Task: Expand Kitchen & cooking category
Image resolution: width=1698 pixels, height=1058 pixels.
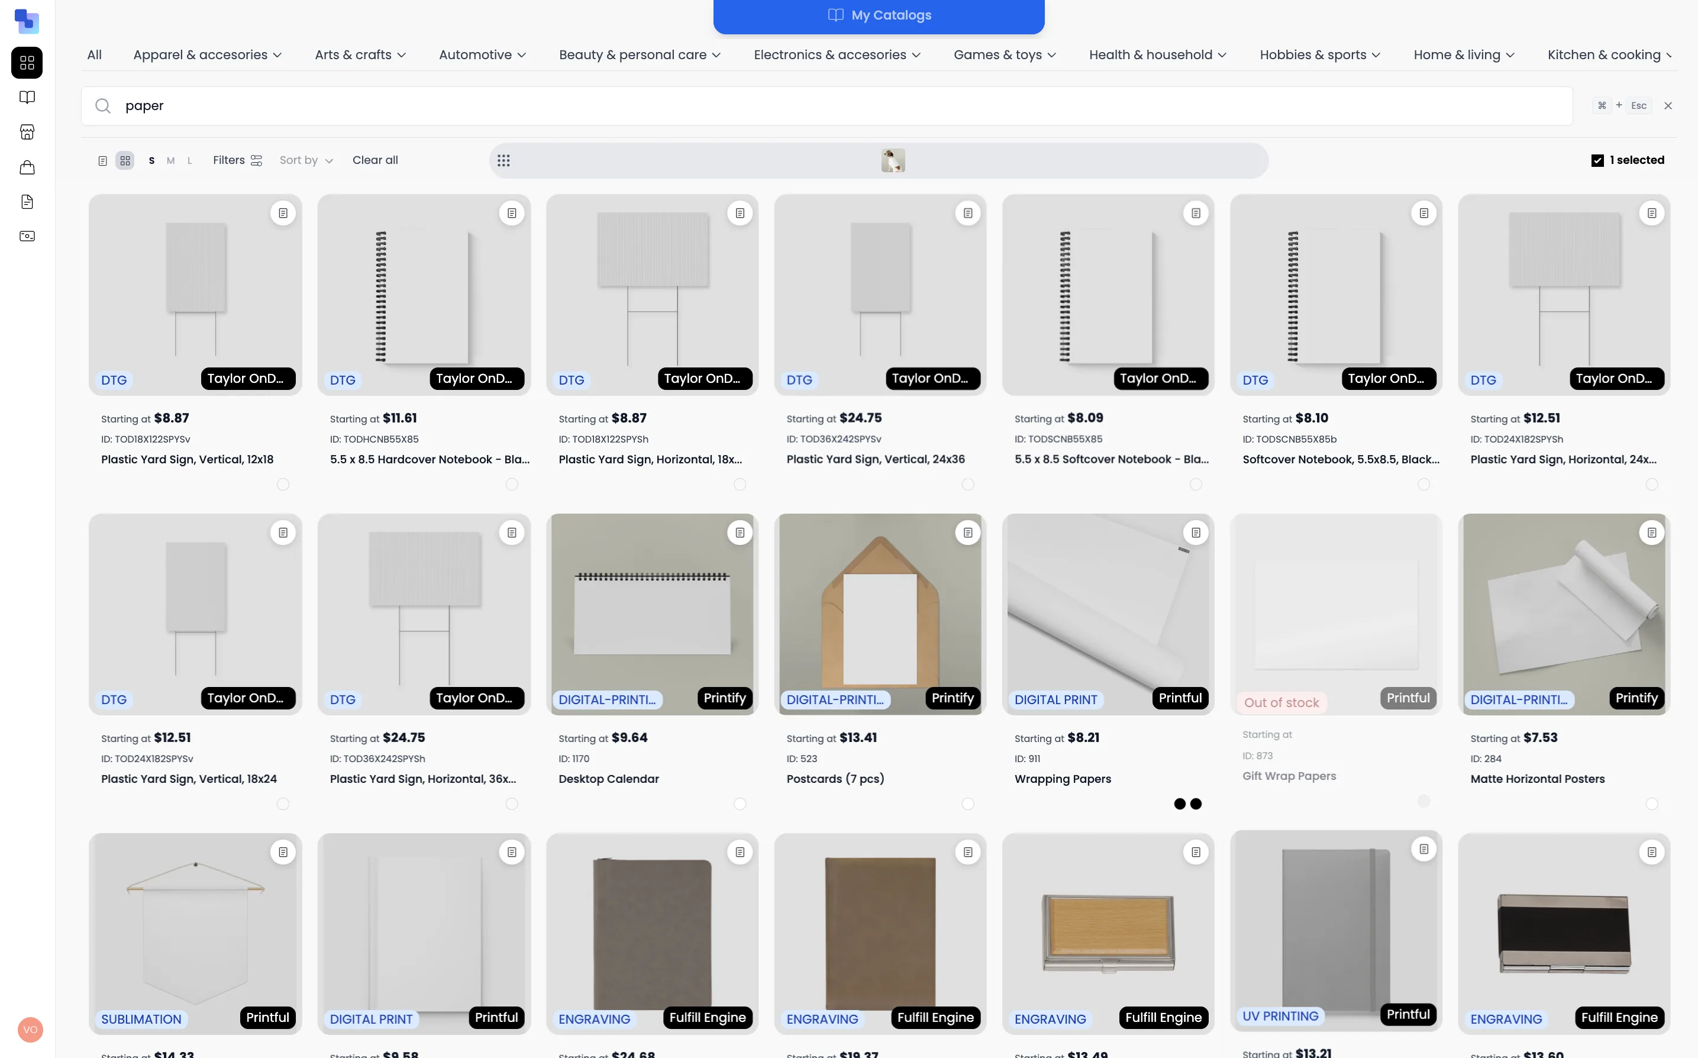Action: point(1610,54)
